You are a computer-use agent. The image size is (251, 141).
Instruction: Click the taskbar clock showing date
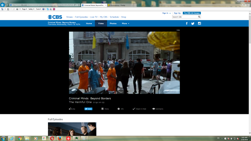tap(244, 138)
